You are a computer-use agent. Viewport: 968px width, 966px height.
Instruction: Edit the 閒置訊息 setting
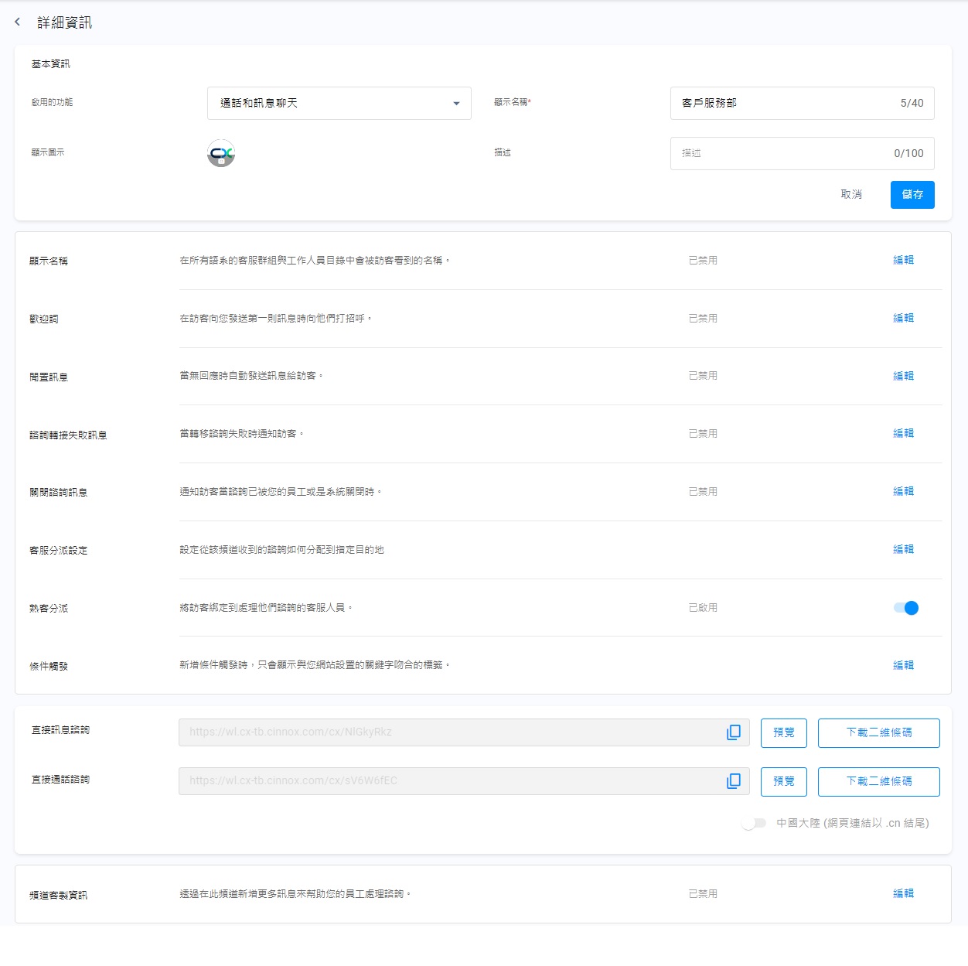[x=903, y=377]
